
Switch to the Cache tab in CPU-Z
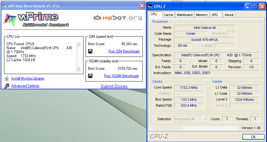pyautogui.click(x=168, y=15)
